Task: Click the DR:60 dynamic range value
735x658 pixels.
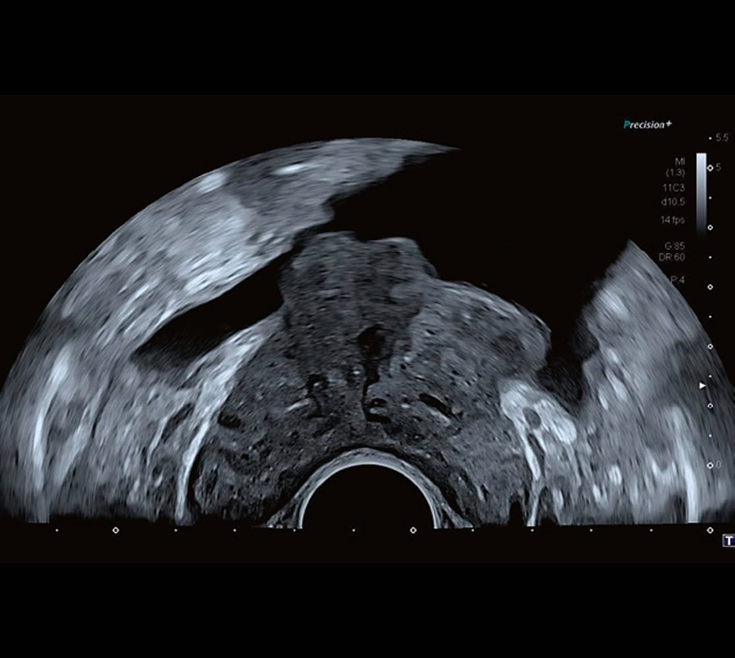Action: (674, 256)
